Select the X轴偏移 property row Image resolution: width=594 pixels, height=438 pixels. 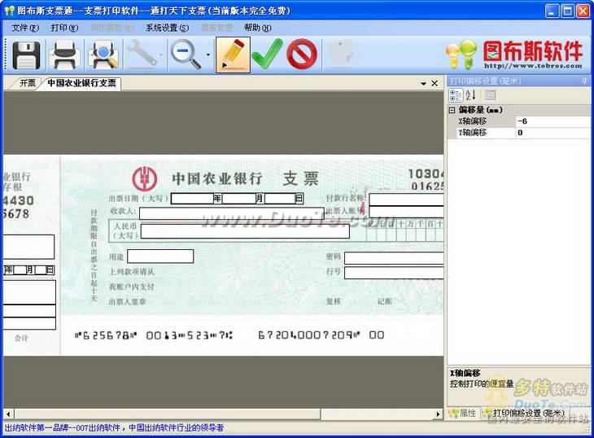tap(518, 121)
